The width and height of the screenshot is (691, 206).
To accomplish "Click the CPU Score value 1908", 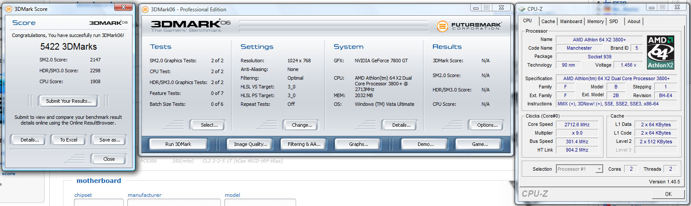I will click(95, 81).
